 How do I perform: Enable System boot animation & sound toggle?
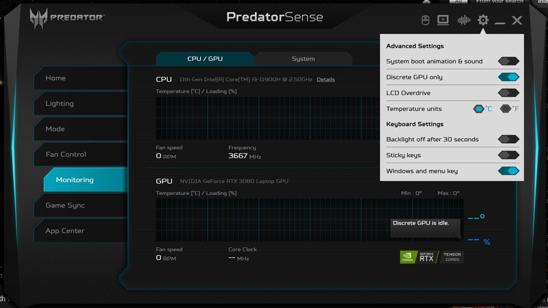509,61
